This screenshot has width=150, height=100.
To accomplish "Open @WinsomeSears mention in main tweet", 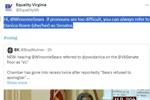I will (27, 19).
